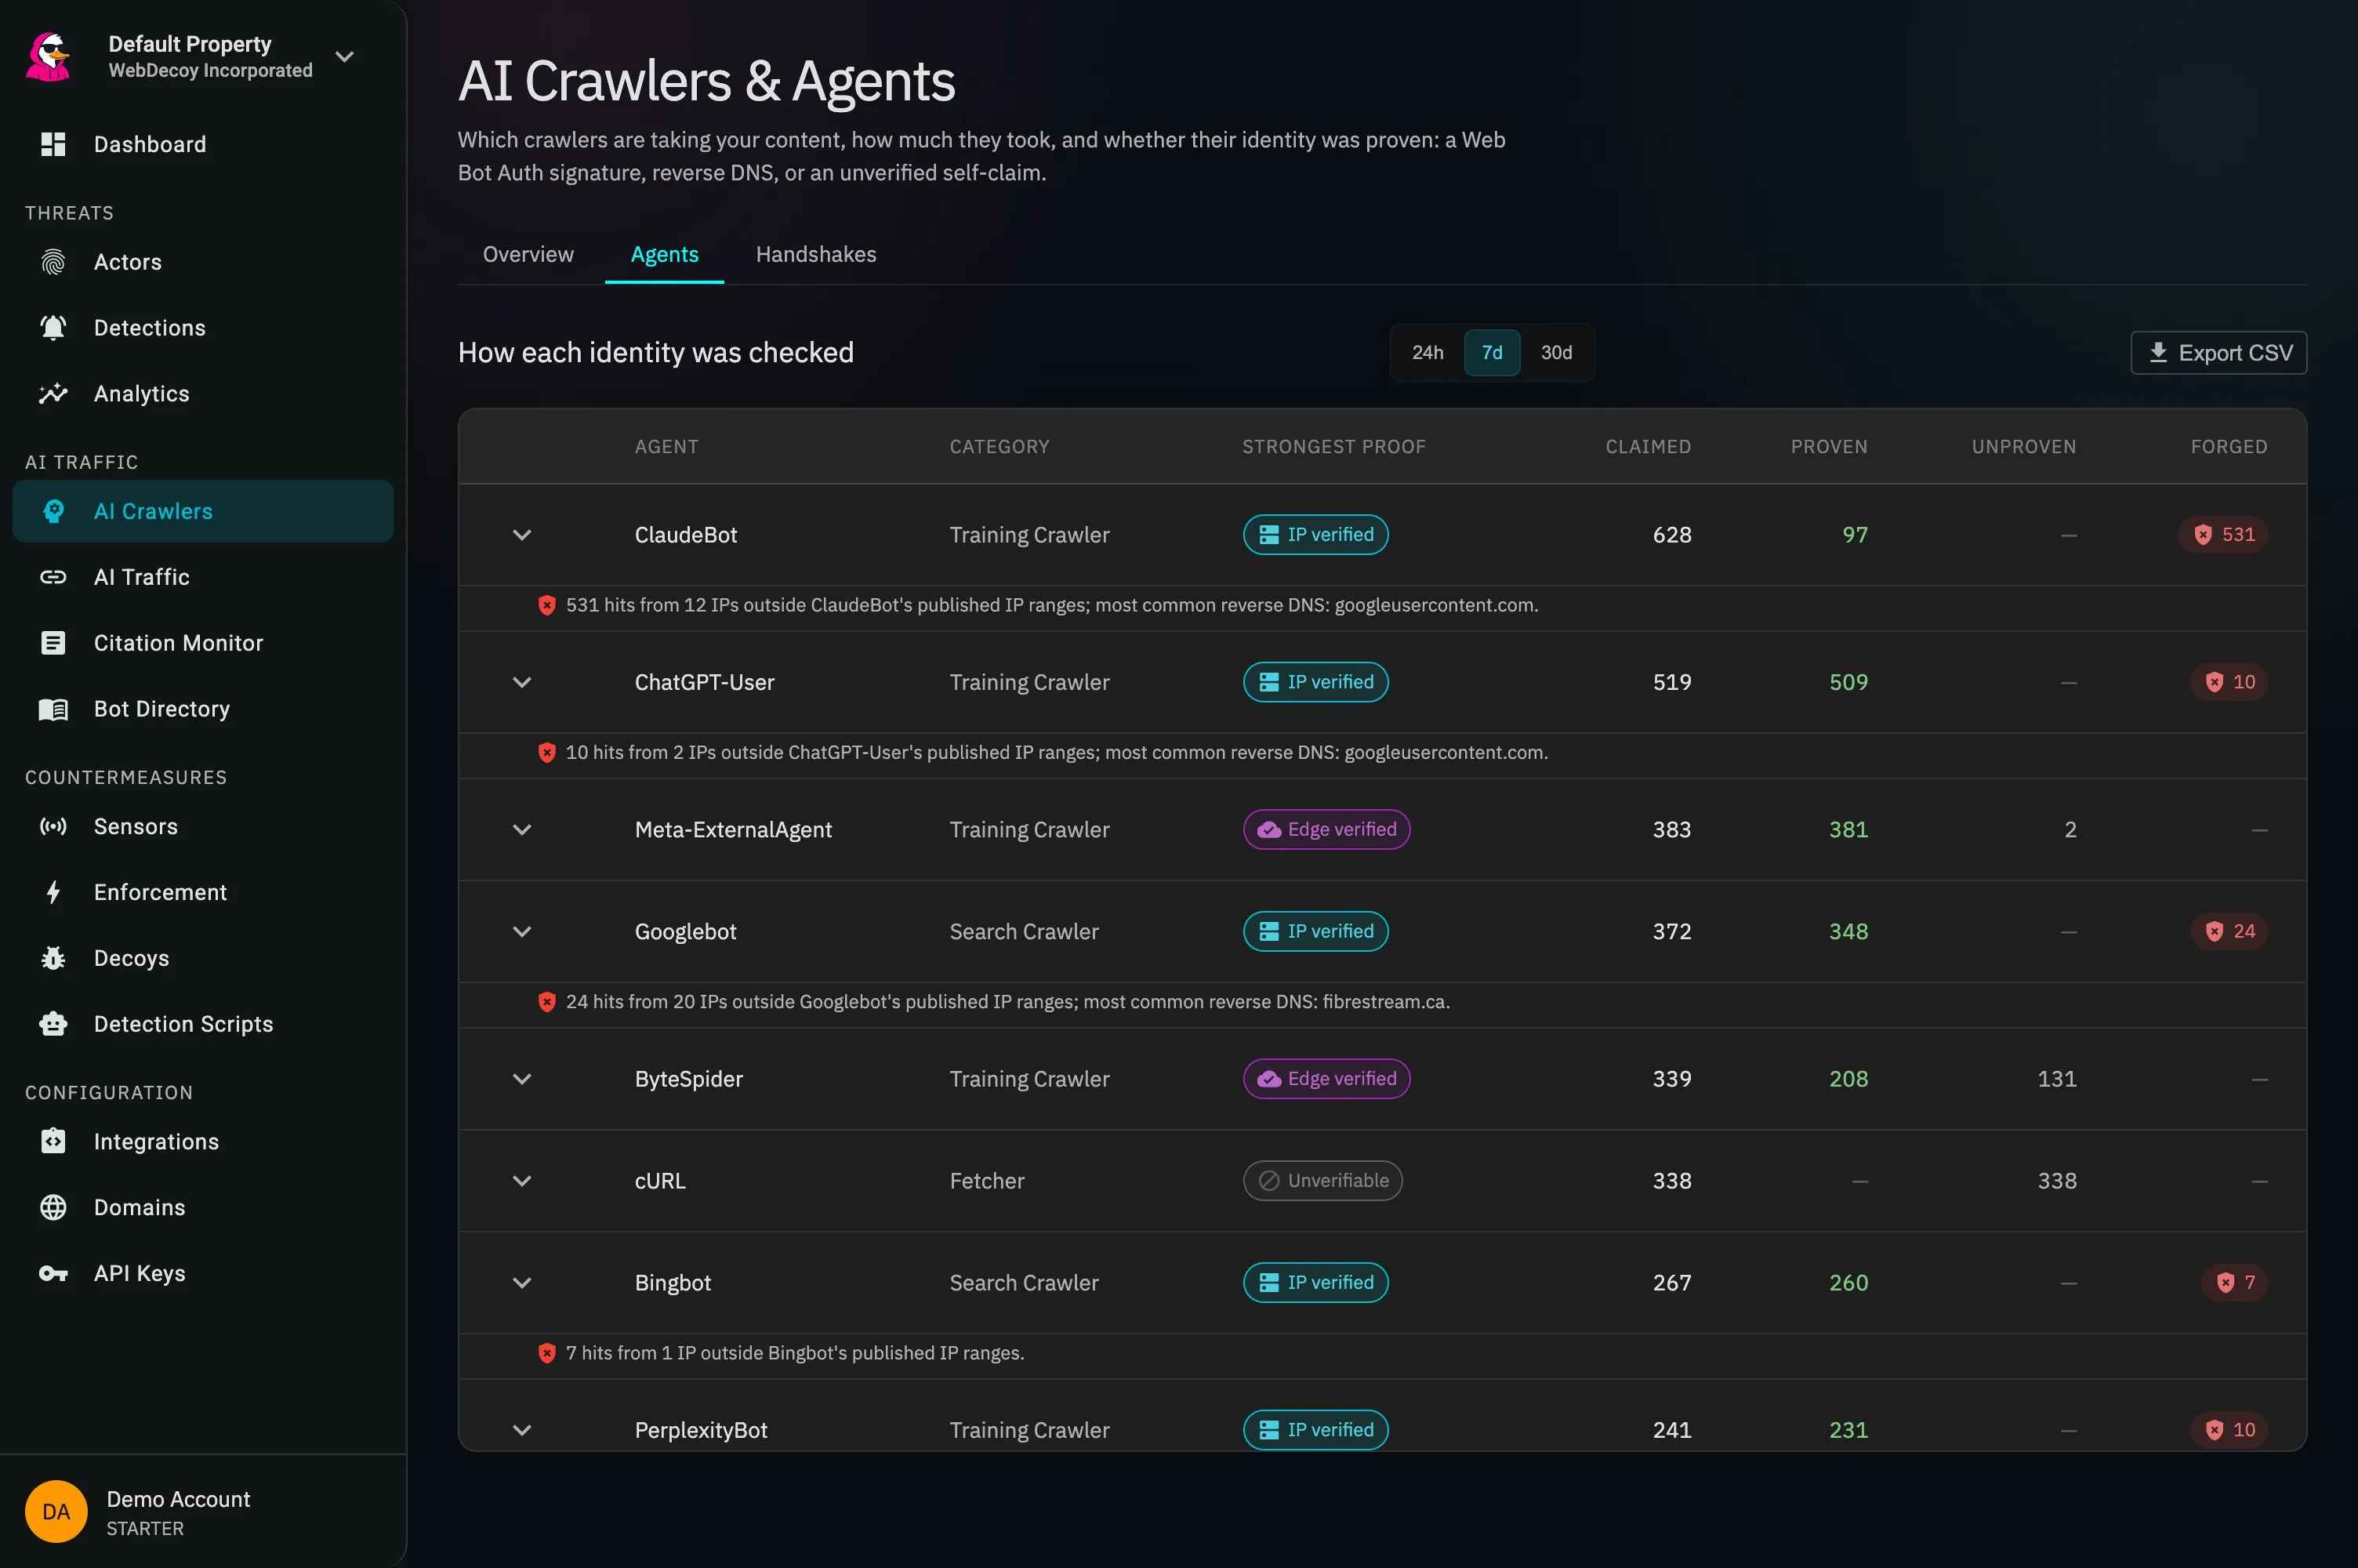Open Detection Scripts in the sidebar
The height and width of the screenshot is (1568, 2358).
[x=203, y=1024]
